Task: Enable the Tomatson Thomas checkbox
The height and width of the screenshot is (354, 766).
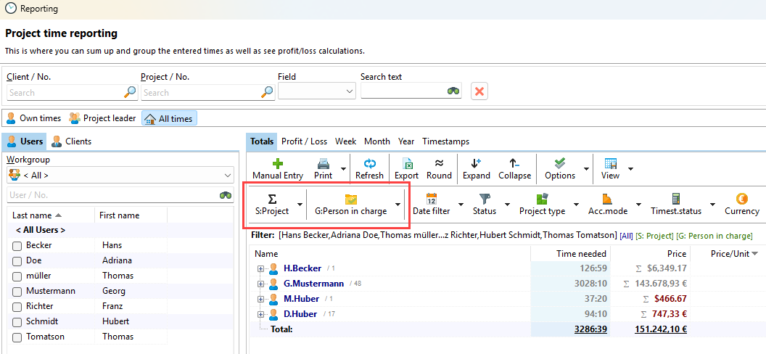Action: click(x=17, y=337)
